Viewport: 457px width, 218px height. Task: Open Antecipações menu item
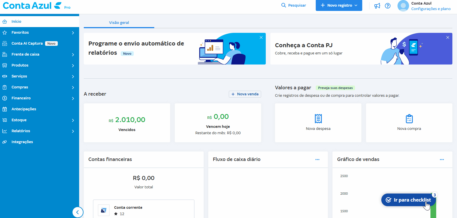click(x=40, y=109)
